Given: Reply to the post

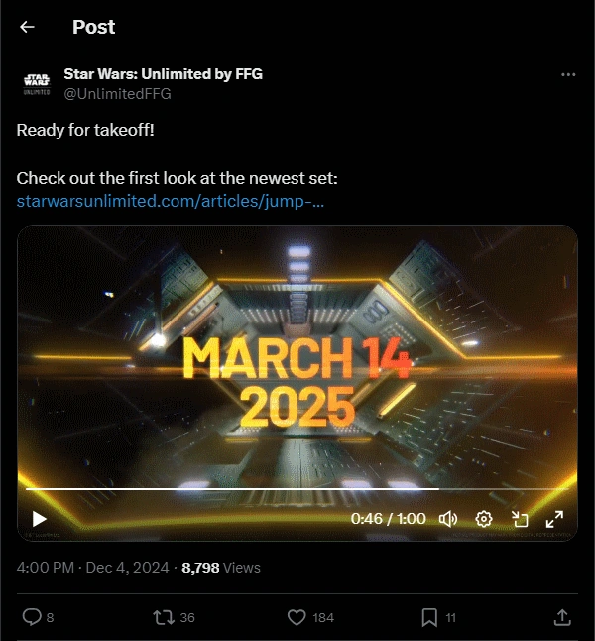Looking at the screenshot, I should point(32,617).
